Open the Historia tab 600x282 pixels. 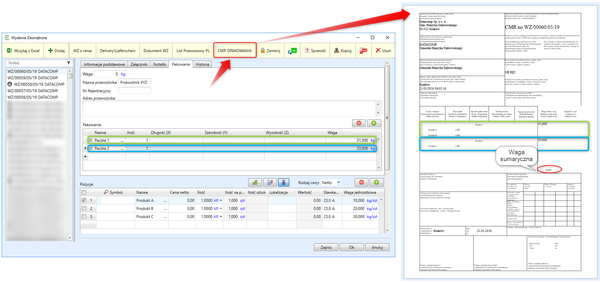click(202, 64)
